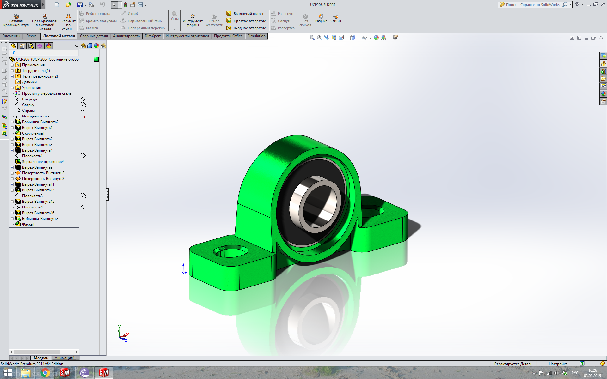
Task: Open the DisplayManager appearances color ball
Action: [96, 46]
